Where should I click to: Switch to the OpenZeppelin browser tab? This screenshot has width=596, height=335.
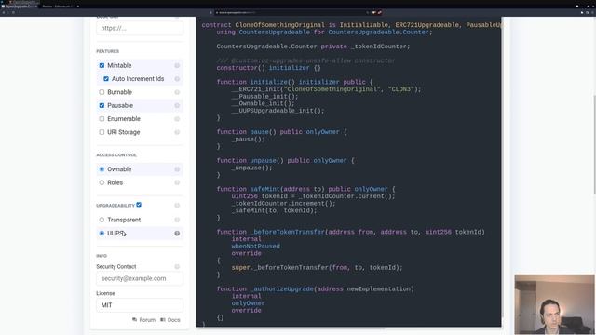click(x=19, y=7)
